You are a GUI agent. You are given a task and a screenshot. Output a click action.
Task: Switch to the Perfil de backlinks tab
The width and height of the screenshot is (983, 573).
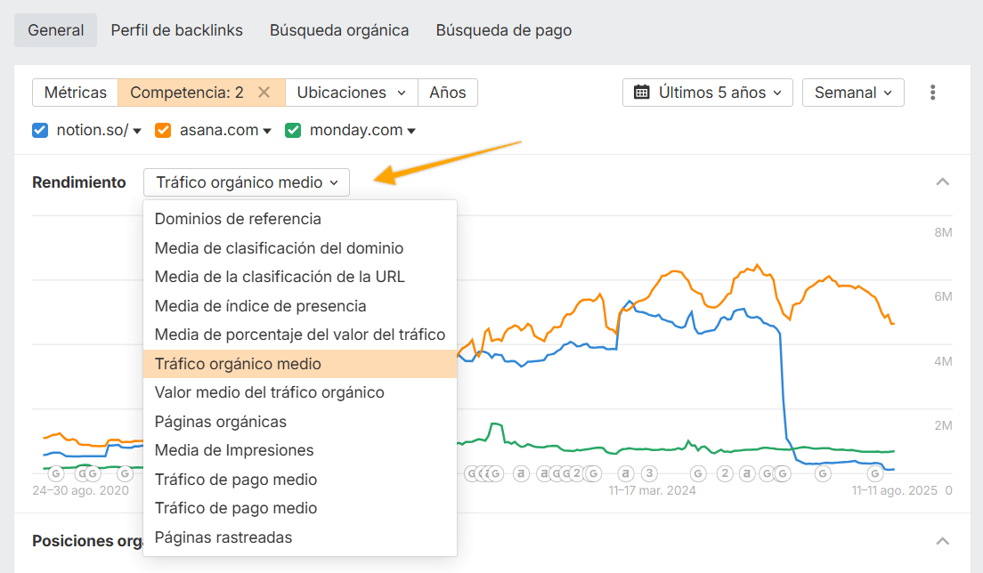[x=176, y=29]
